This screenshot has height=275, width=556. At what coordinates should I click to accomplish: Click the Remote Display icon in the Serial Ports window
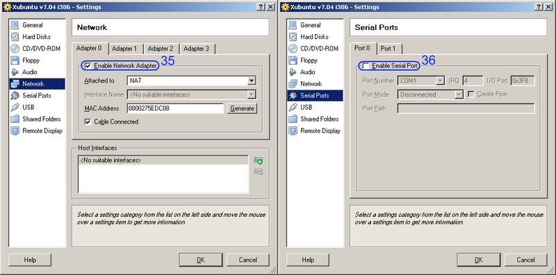click(293, 131)
